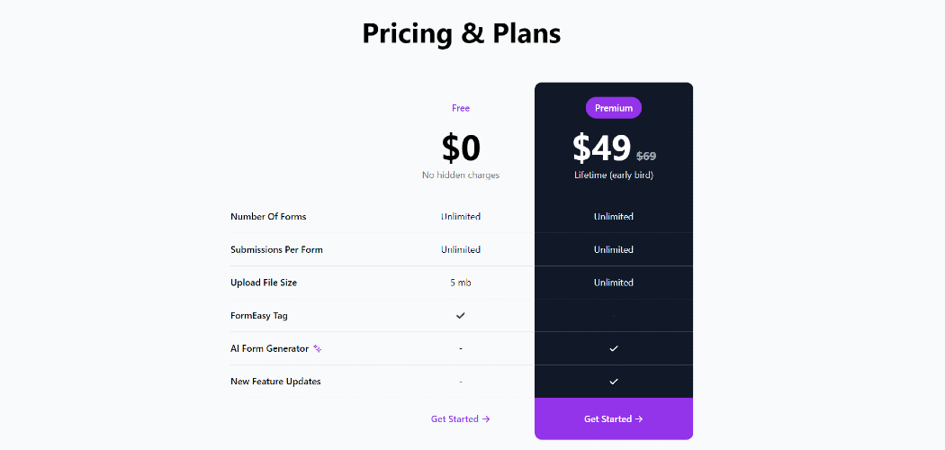Open the Free plan Get Started link
Screen dimensions: 945x450
460,419
